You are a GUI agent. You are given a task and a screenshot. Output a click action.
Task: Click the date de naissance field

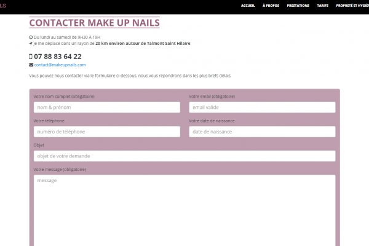click(262, 132)
